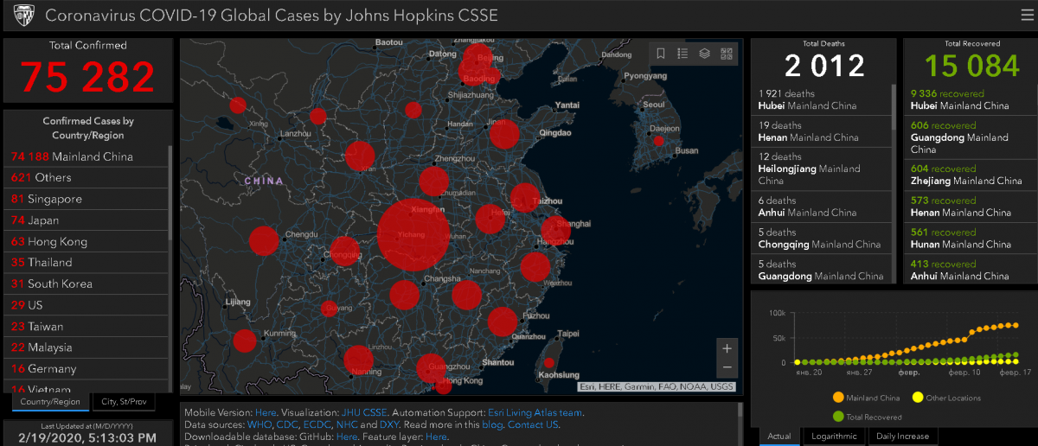
Task: Open the Contact US link
Action: 532,425
